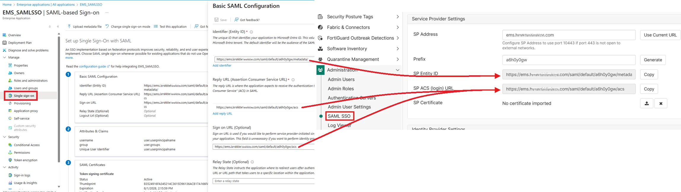This screenshot has width=681, height=192.
Task: Click Add reply URL link
Action: [x=222, y=113]
